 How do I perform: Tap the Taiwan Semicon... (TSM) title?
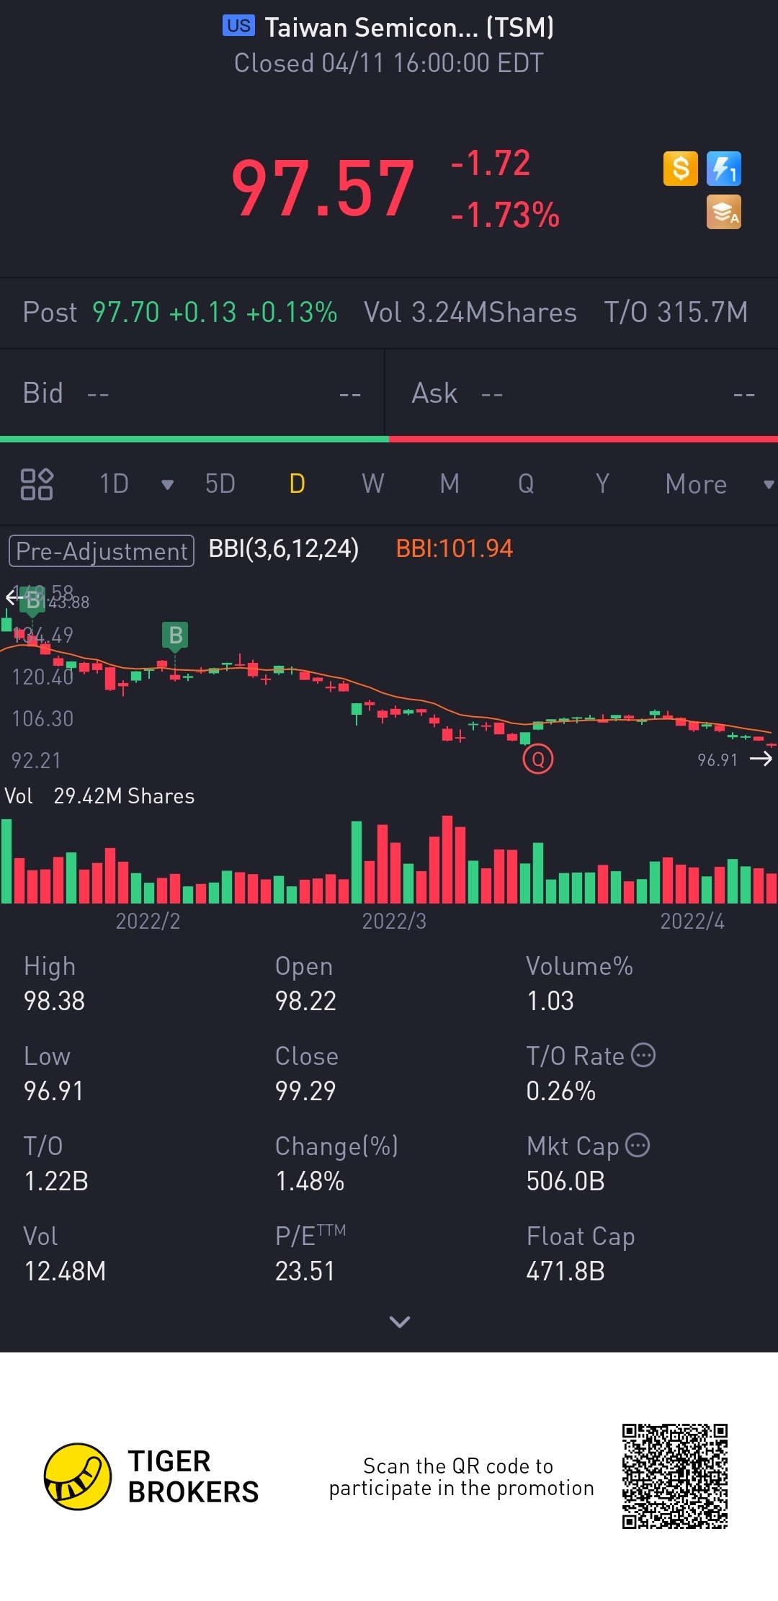pyautogui.click(x=409, y=27)
